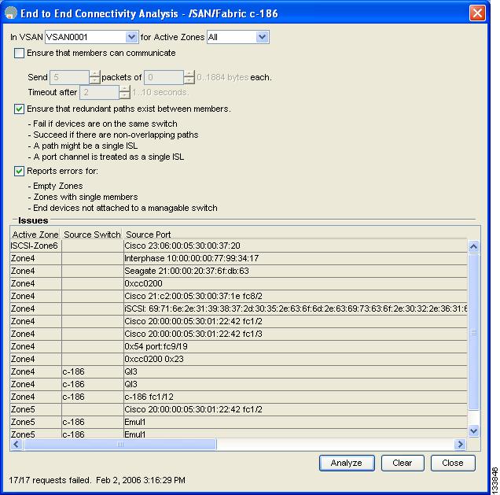Image resolution: width=500 pixels, height=495 pixels.
Task: Select Zone5 Cisco 20:00:00:05:30:01:22:42 fc1/2 cell
Action: [x=296, y=409]
